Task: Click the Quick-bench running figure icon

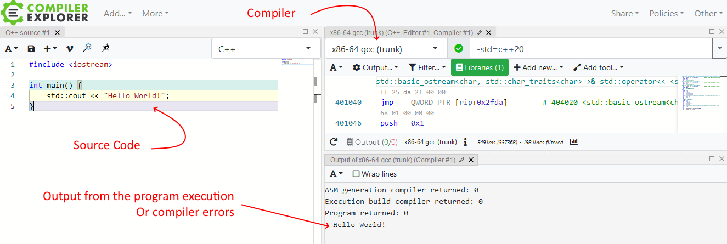Action: point(106,48)
